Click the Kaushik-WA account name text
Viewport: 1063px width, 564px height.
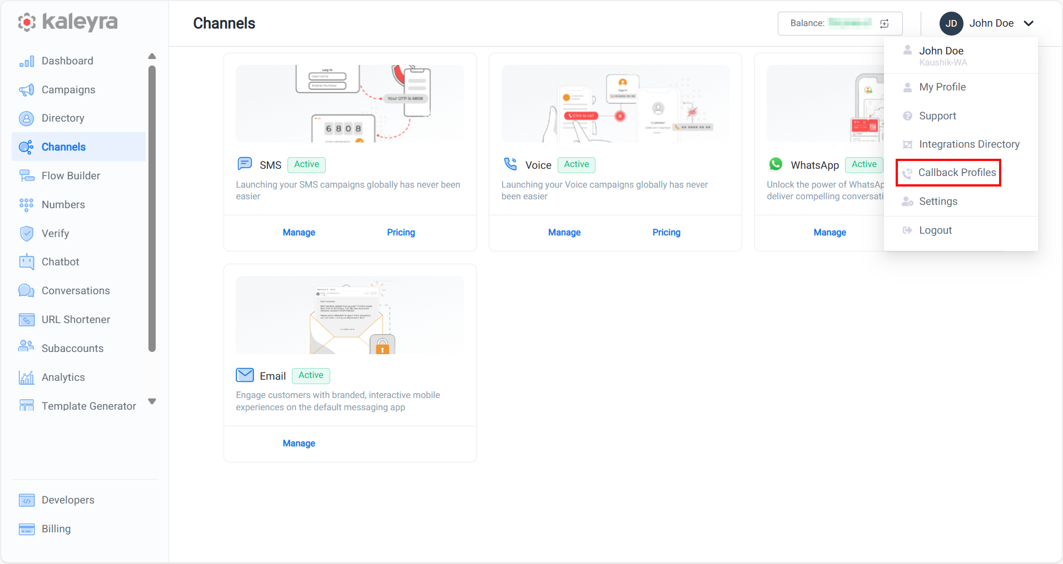(x=943, y=63)
